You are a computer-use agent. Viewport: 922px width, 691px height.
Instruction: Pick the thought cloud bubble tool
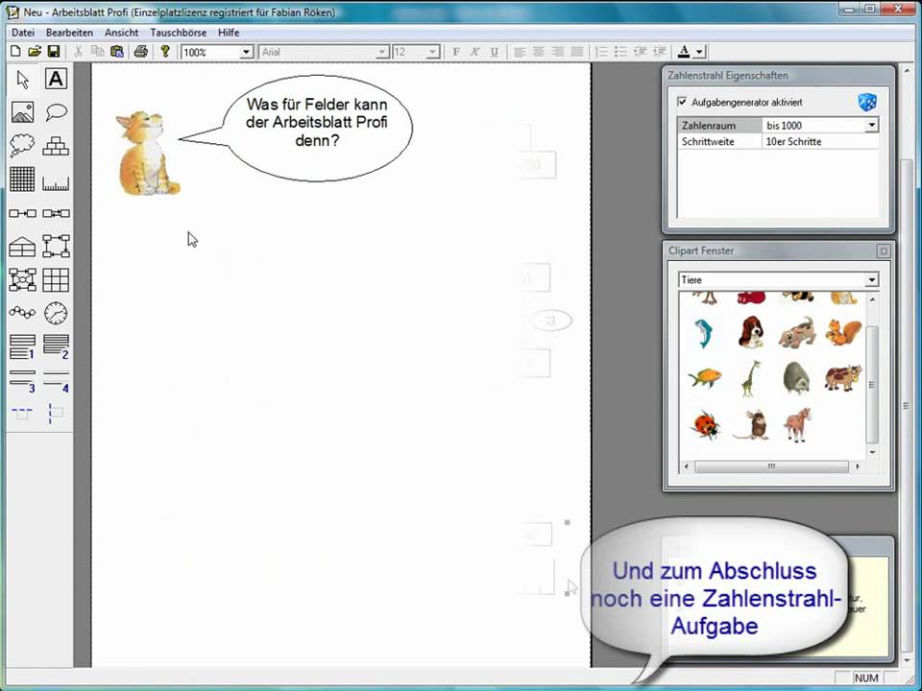(22, 145)
